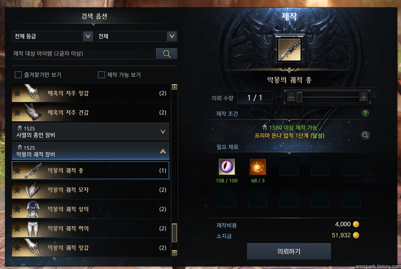
Task: Toggle favorite star for 악몽의 궤적 모자
Action: [17, 190]
